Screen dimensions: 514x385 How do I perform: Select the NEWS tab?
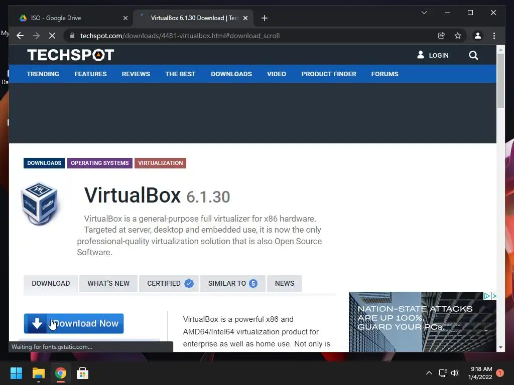285,283
